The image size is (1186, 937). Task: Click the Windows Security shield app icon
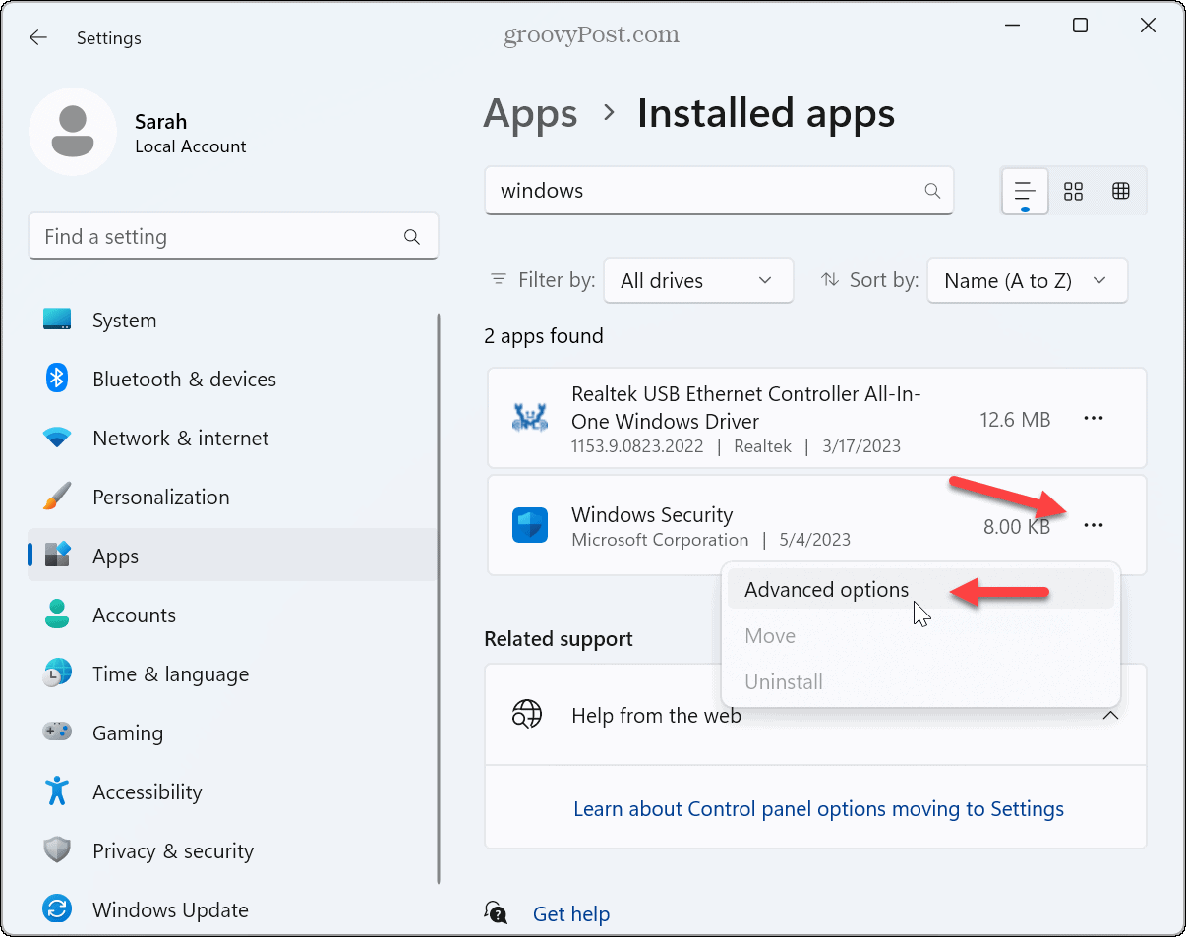[530, 525]
